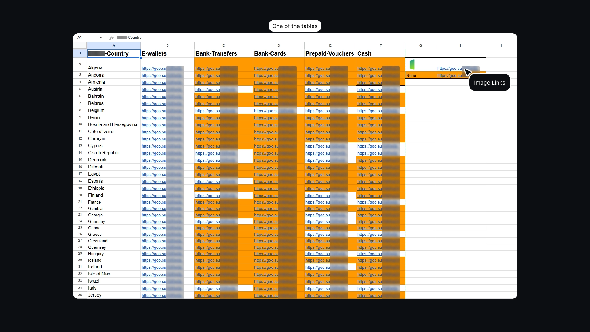The width and height of the screenshot is (590, 332).
Task: Open Austria's Bank-Transfers link
Action: [207, 89]
